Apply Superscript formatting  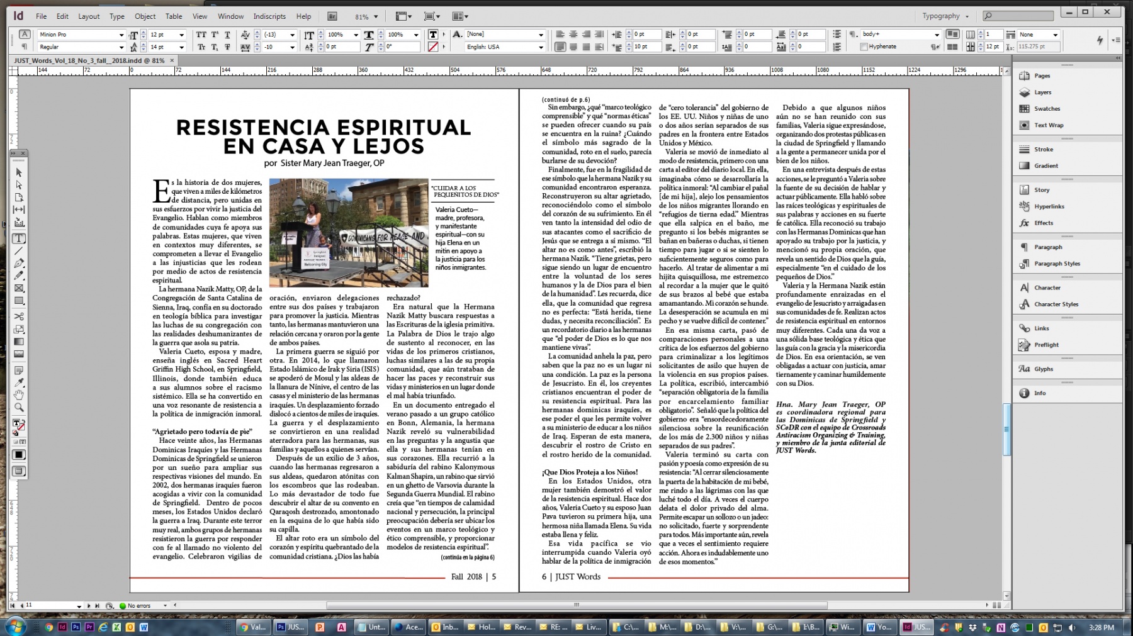click(x=214, y=35)
